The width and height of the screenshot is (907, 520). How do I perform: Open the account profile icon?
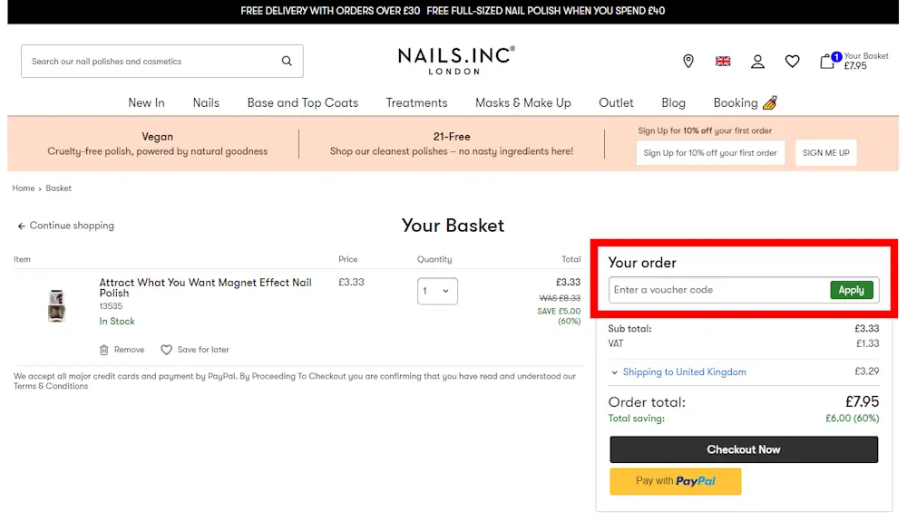pos(757,62)
